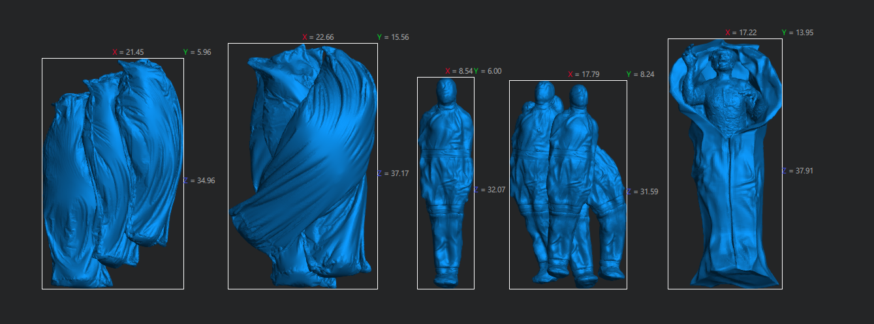Image resolution: width=874 pixels, height=324 pixels.
Task: Click the Y = 8.24 dimension label
Action: coord(640,74)
